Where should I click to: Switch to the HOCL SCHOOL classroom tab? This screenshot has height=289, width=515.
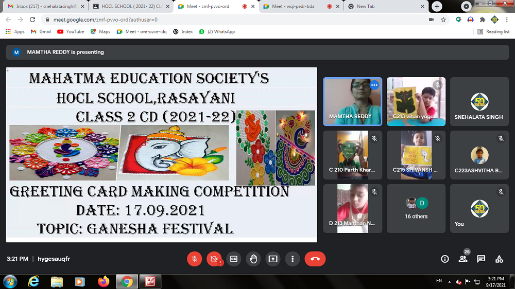(x=128, y=6)
